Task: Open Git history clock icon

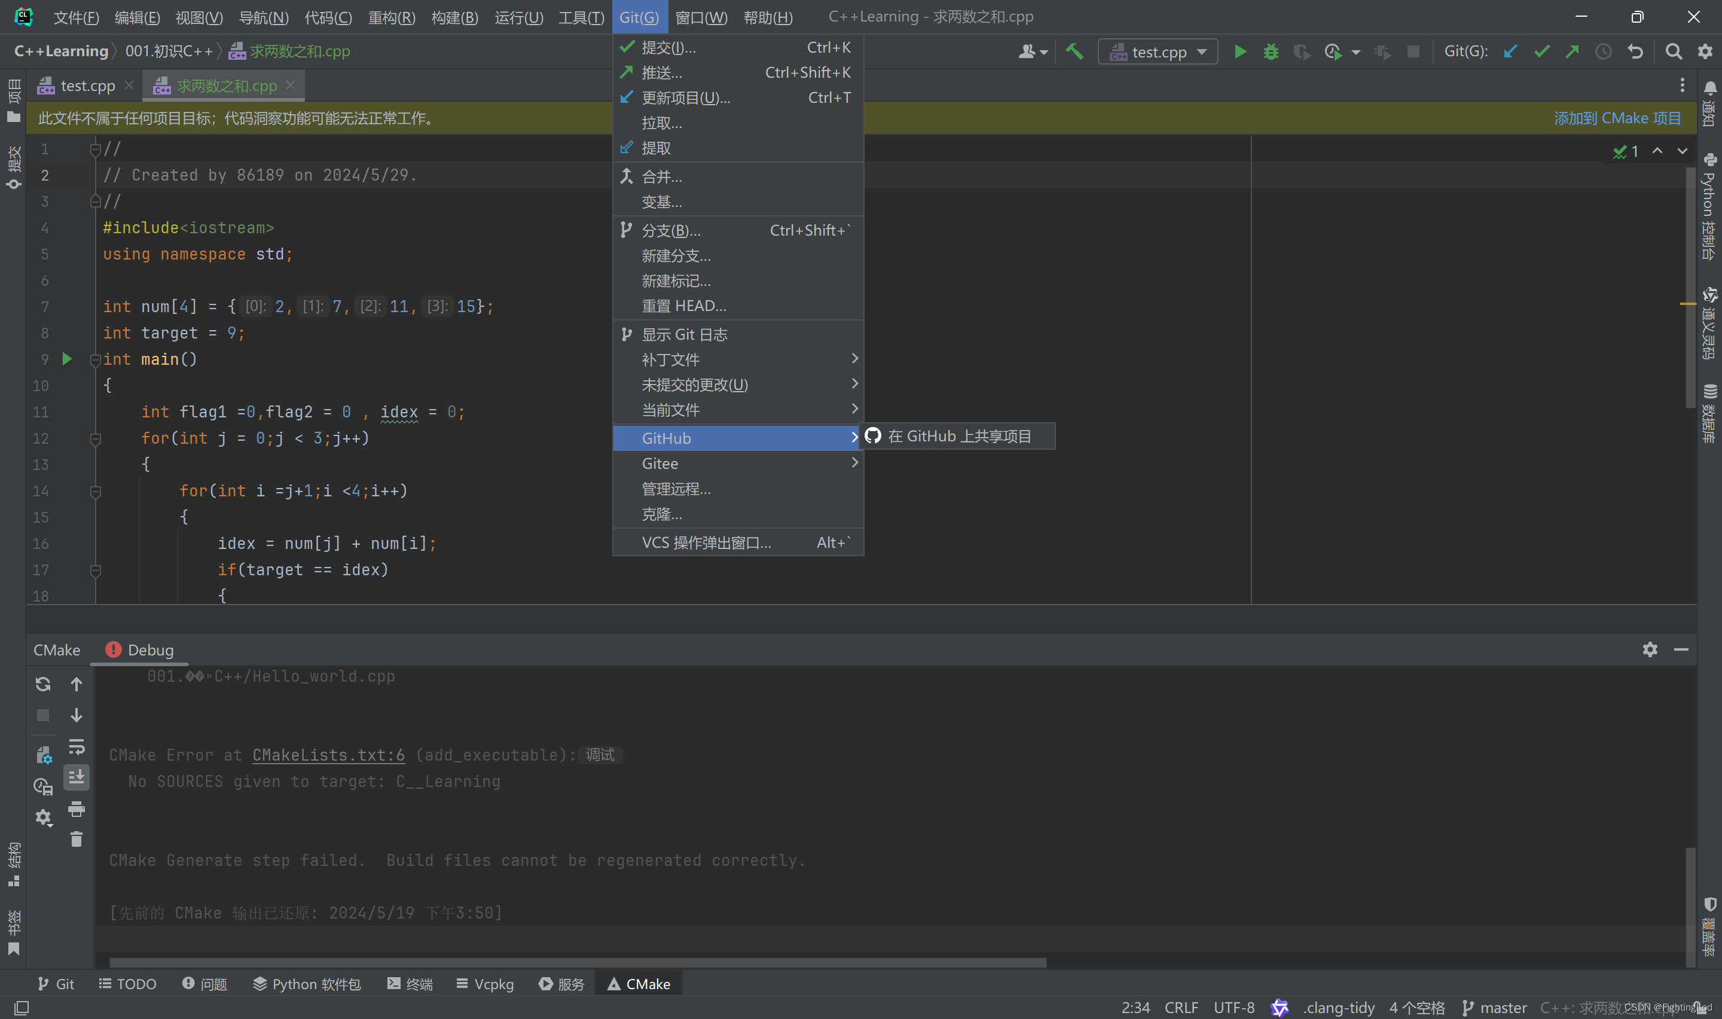Action: (1603, 51)
